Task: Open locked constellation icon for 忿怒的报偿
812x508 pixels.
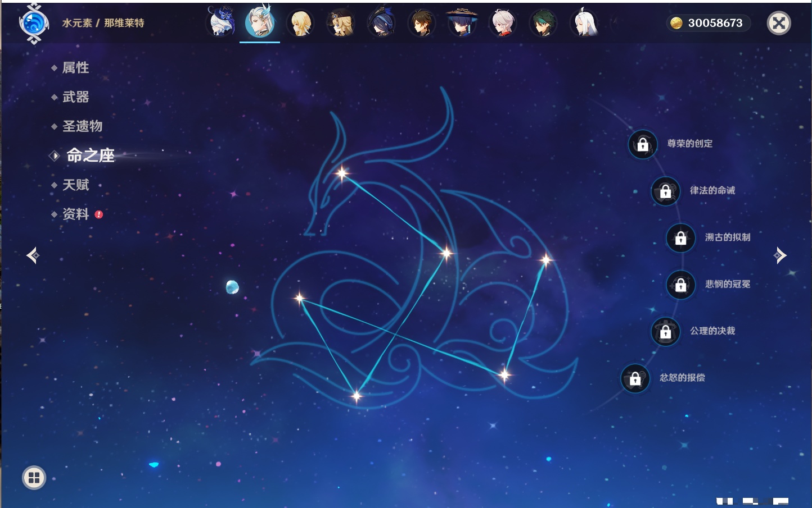Action: coord(635,378)
